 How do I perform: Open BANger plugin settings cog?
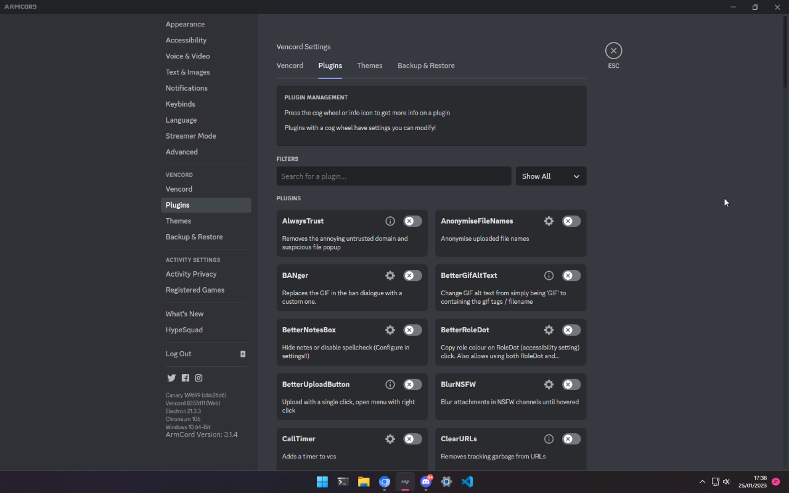tap(390, 275)
